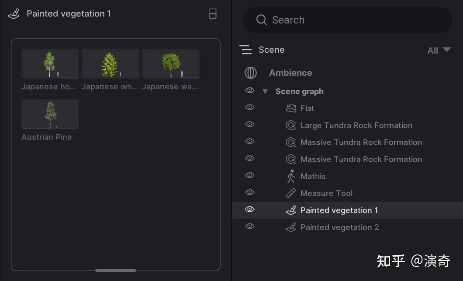Select Large Tundra Rock Formation item

pyautogui.click(x=356, y=125)
